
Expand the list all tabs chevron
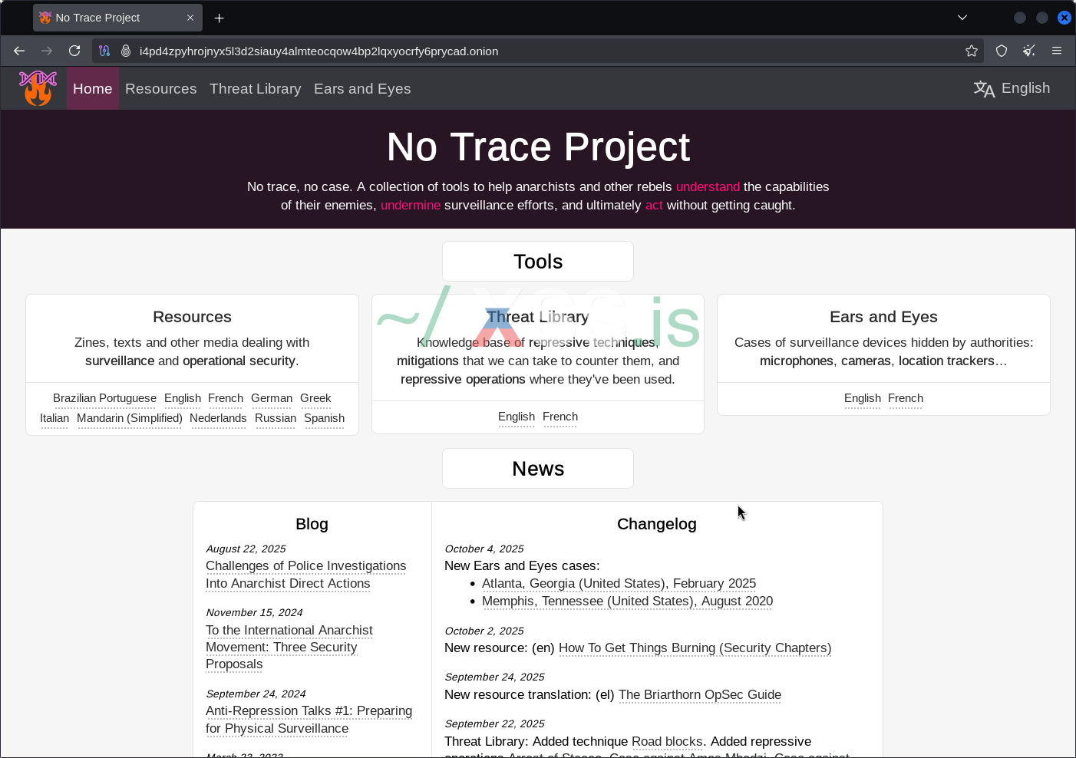pos(962,18)
